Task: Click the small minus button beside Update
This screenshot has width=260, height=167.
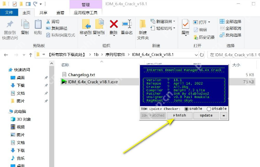Action: point(224,115)
